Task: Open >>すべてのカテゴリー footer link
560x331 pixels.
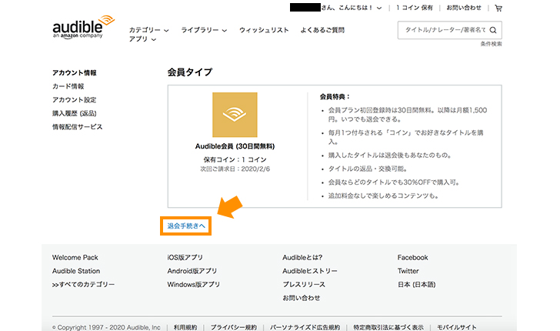Action: click(83, 285)
